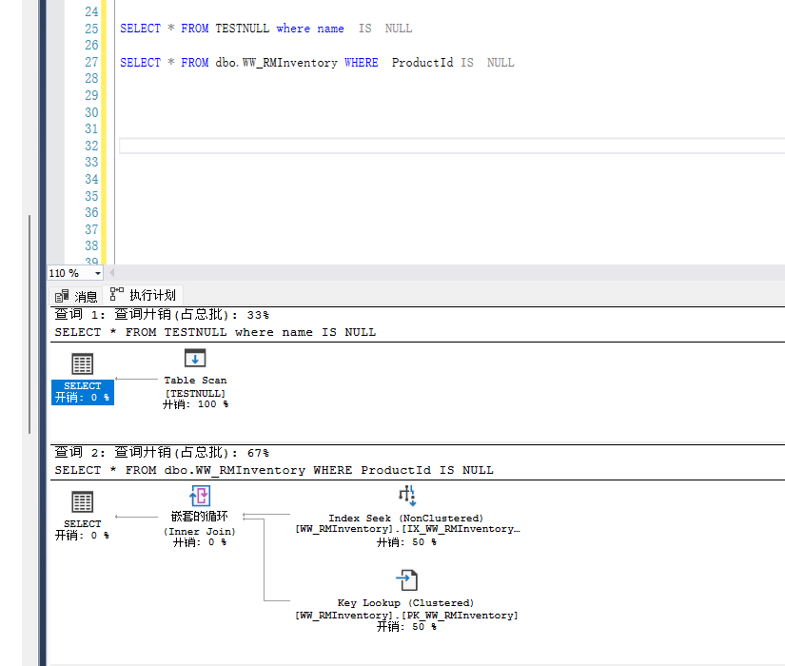This screenshot has height=666, width=785.
Task: Click the Table Scan operator icon
Action: 194,359
